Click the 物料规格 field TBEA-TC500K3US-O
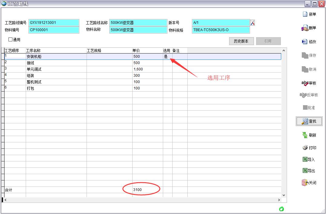 point(221,30)
